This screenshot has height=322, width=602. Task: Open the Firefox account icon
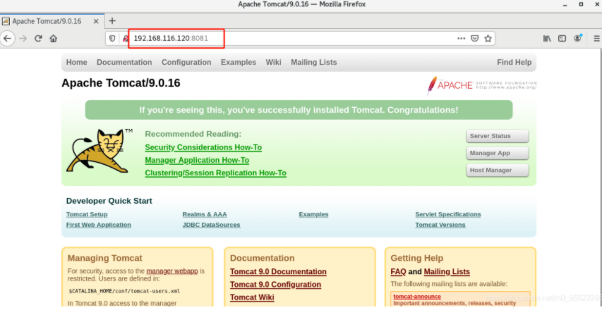point(577,38)
